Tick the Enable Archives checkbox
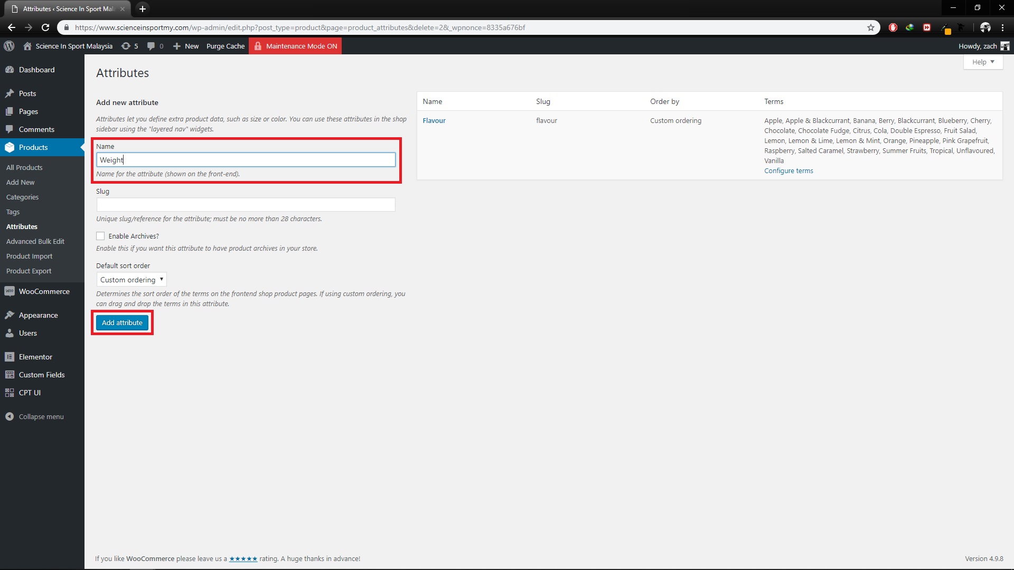Image resolution: width=1014 pixels, height=570 pixels. [100, 236]
